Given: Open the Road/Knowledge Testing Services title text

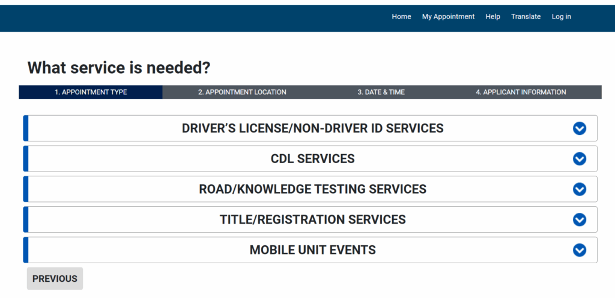Looking at the screenshot, I should click(312, 189).
